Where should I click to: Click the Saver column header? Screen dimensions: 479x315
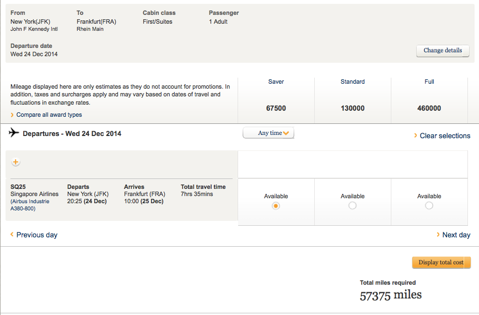tap(276, 82)
